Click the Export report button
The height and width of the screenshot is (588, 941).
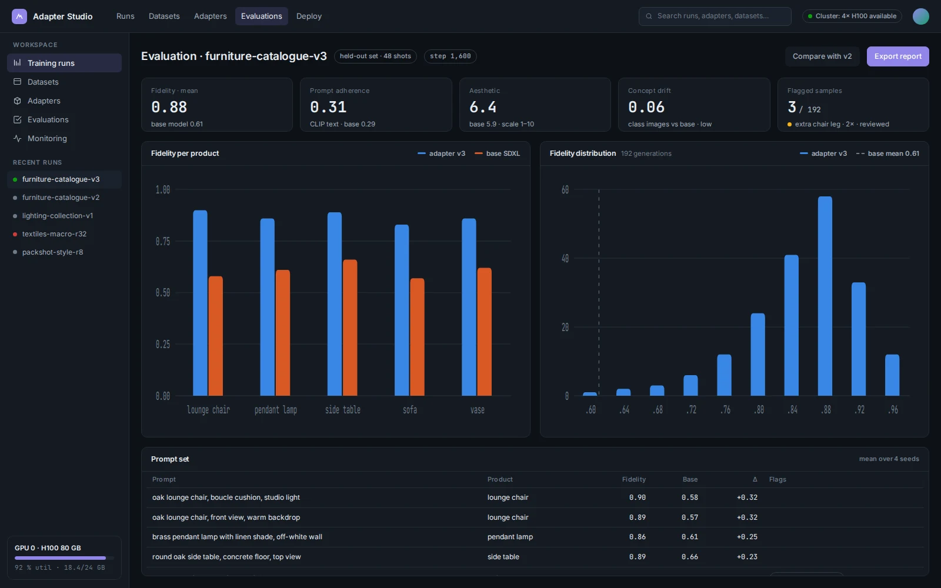tap(897, 56)
